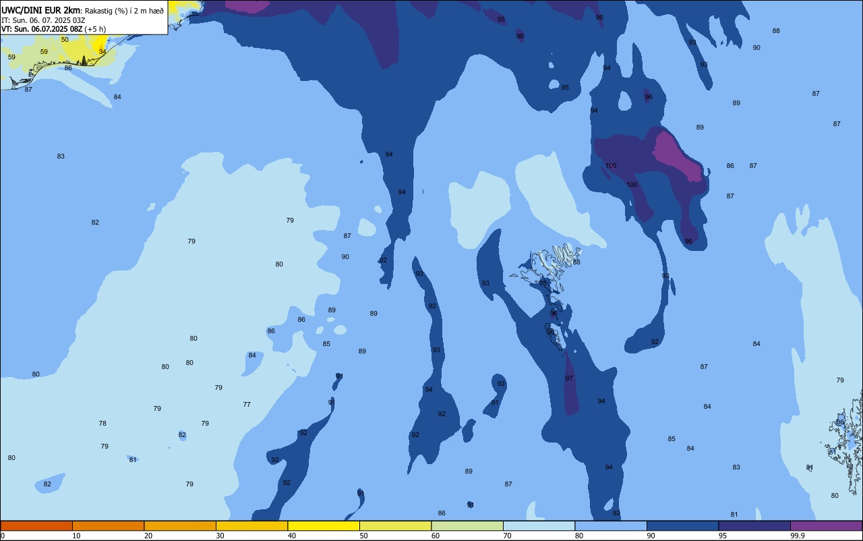Viewport: 863px width, 541px height.
Task: Select the bright yellow 40–50 legend swatch
Action: click(x=324, y=525)
